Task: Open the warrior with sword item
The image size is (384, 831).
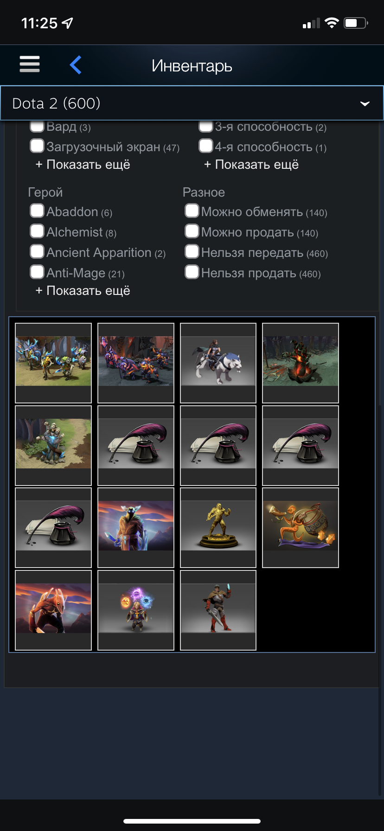Action: coord(218,610)
